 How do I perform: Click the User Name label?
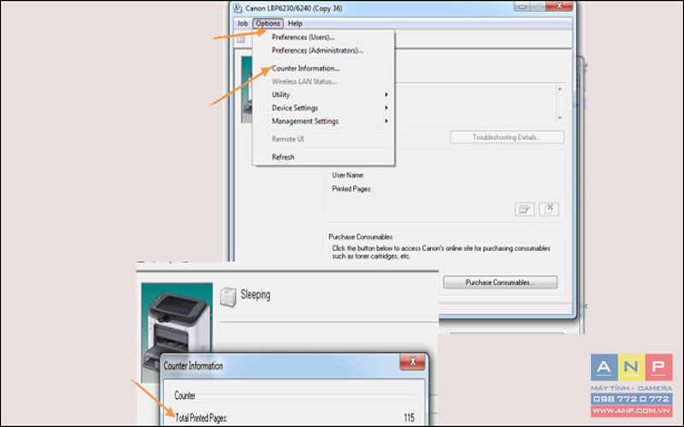pyautogui.click(x=348, y=175)
